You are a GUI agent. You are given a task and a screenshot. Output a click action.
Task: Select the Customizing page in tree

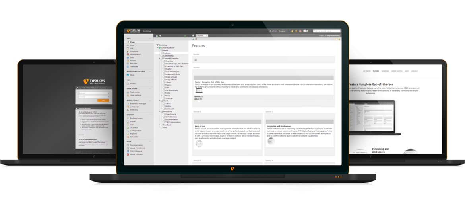[x=168, y=56]
